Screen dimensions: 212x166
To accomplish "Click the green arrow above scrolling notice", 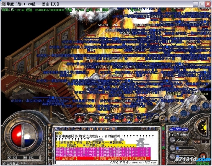I will point(163,128).
